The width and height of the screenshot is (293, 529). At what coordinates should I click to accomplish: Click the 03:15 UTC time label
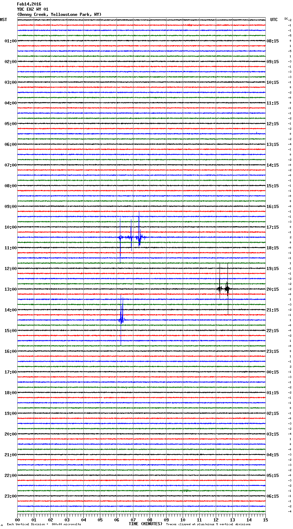pyautogui.click(x=273, y=434)
